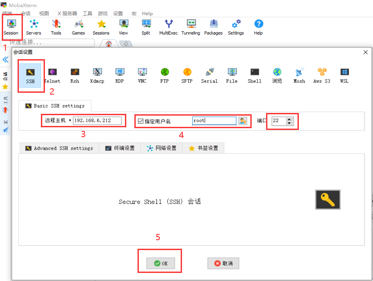Viewport: 373px width, 281px height.
Task: Select the Xdmcp session type
Action: tap(97, 76)
